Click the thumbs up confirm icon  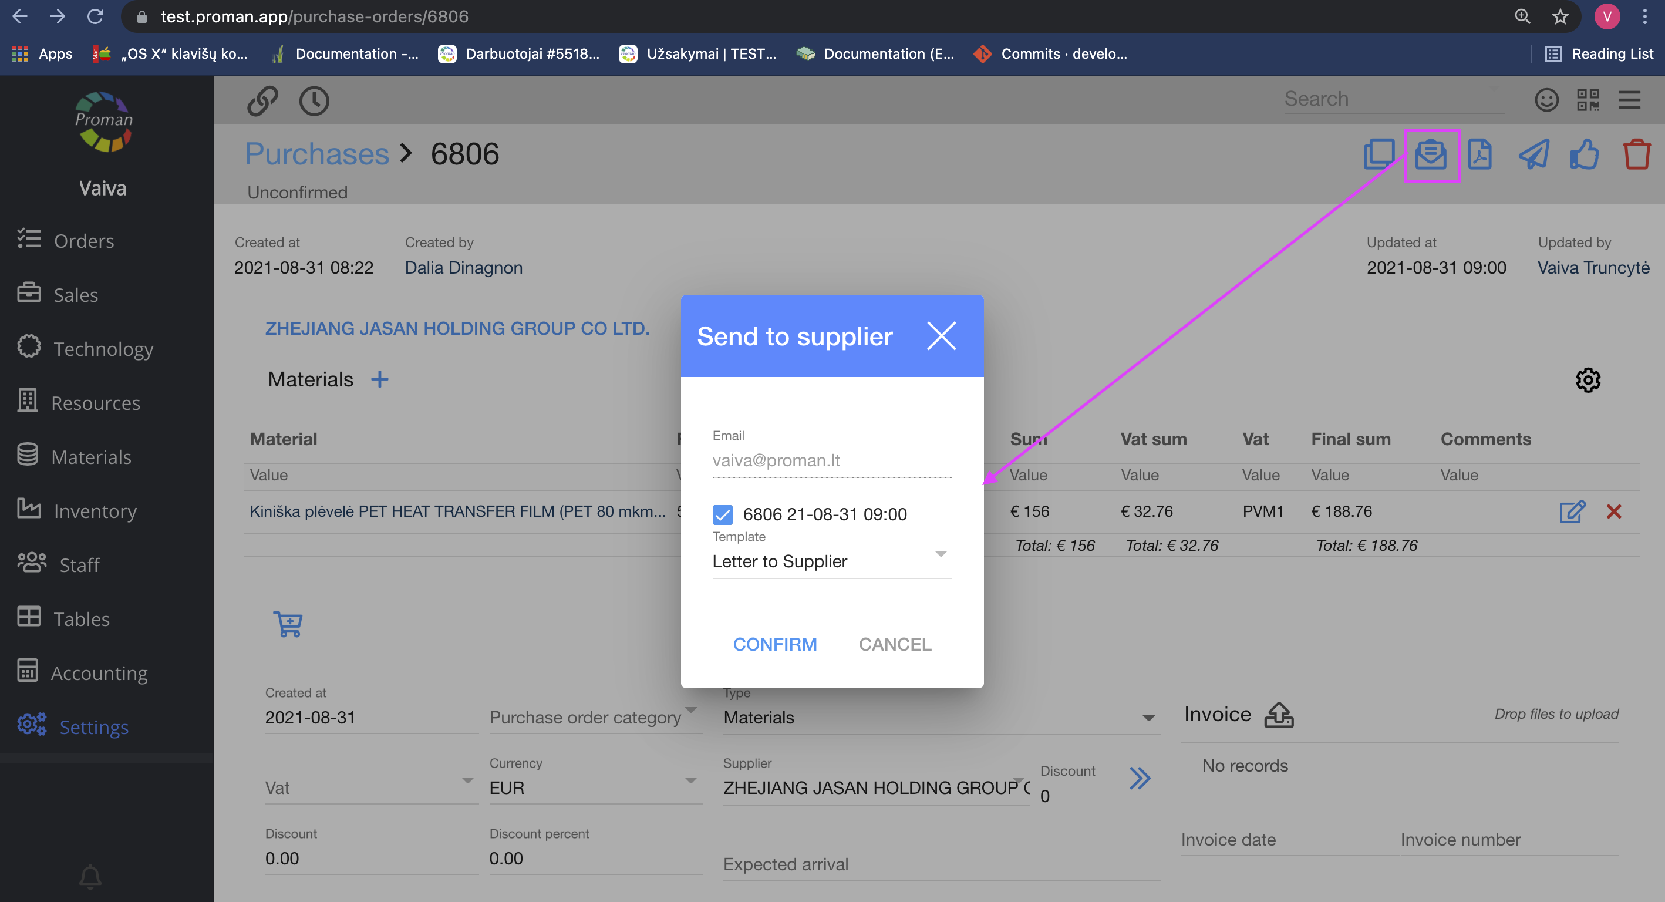click(x=1584, y=155)
